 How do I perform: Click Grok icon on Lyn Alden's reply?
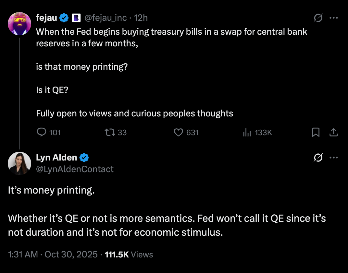318,158
